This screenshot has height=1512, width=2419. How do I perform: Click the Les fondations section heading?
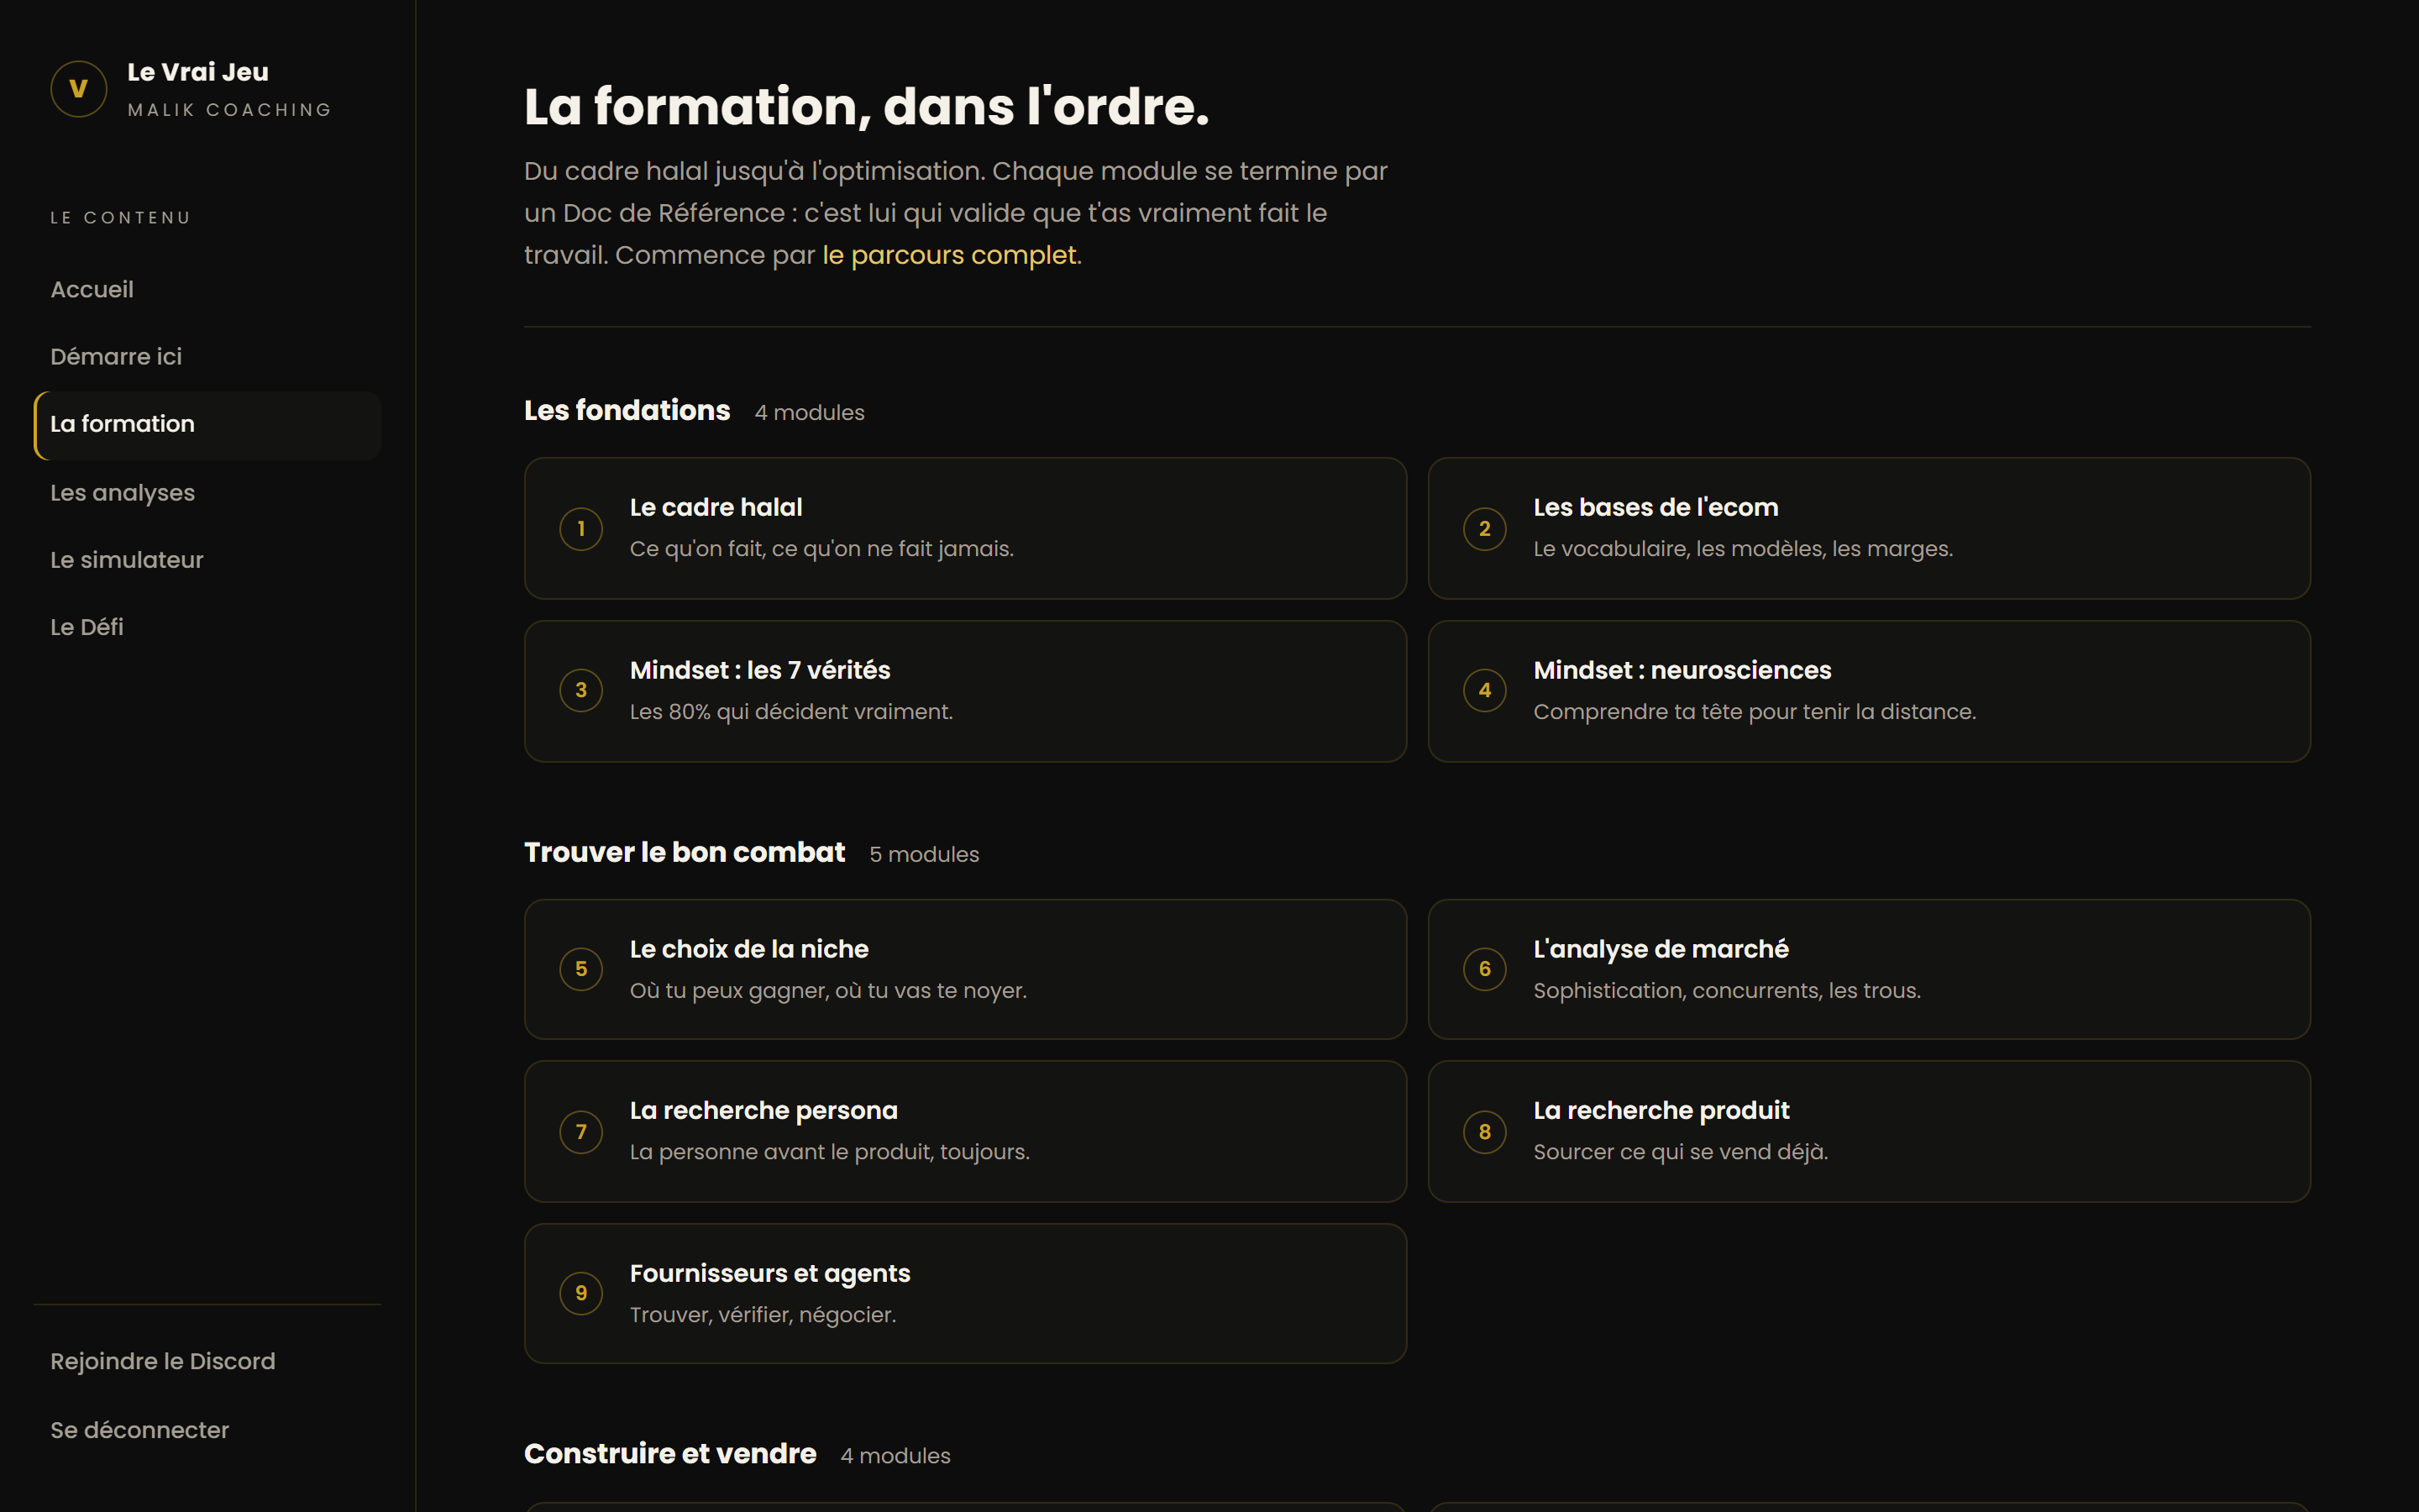pos(627,410)
